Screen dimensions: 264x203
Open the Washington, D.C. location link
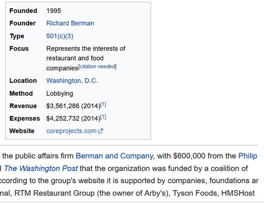[72, 81]
